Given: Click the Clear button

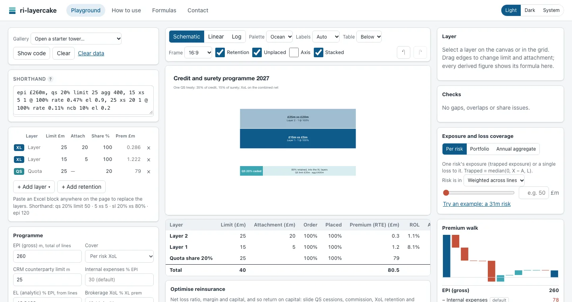Looking at the screenshot, I should (64, 53).
